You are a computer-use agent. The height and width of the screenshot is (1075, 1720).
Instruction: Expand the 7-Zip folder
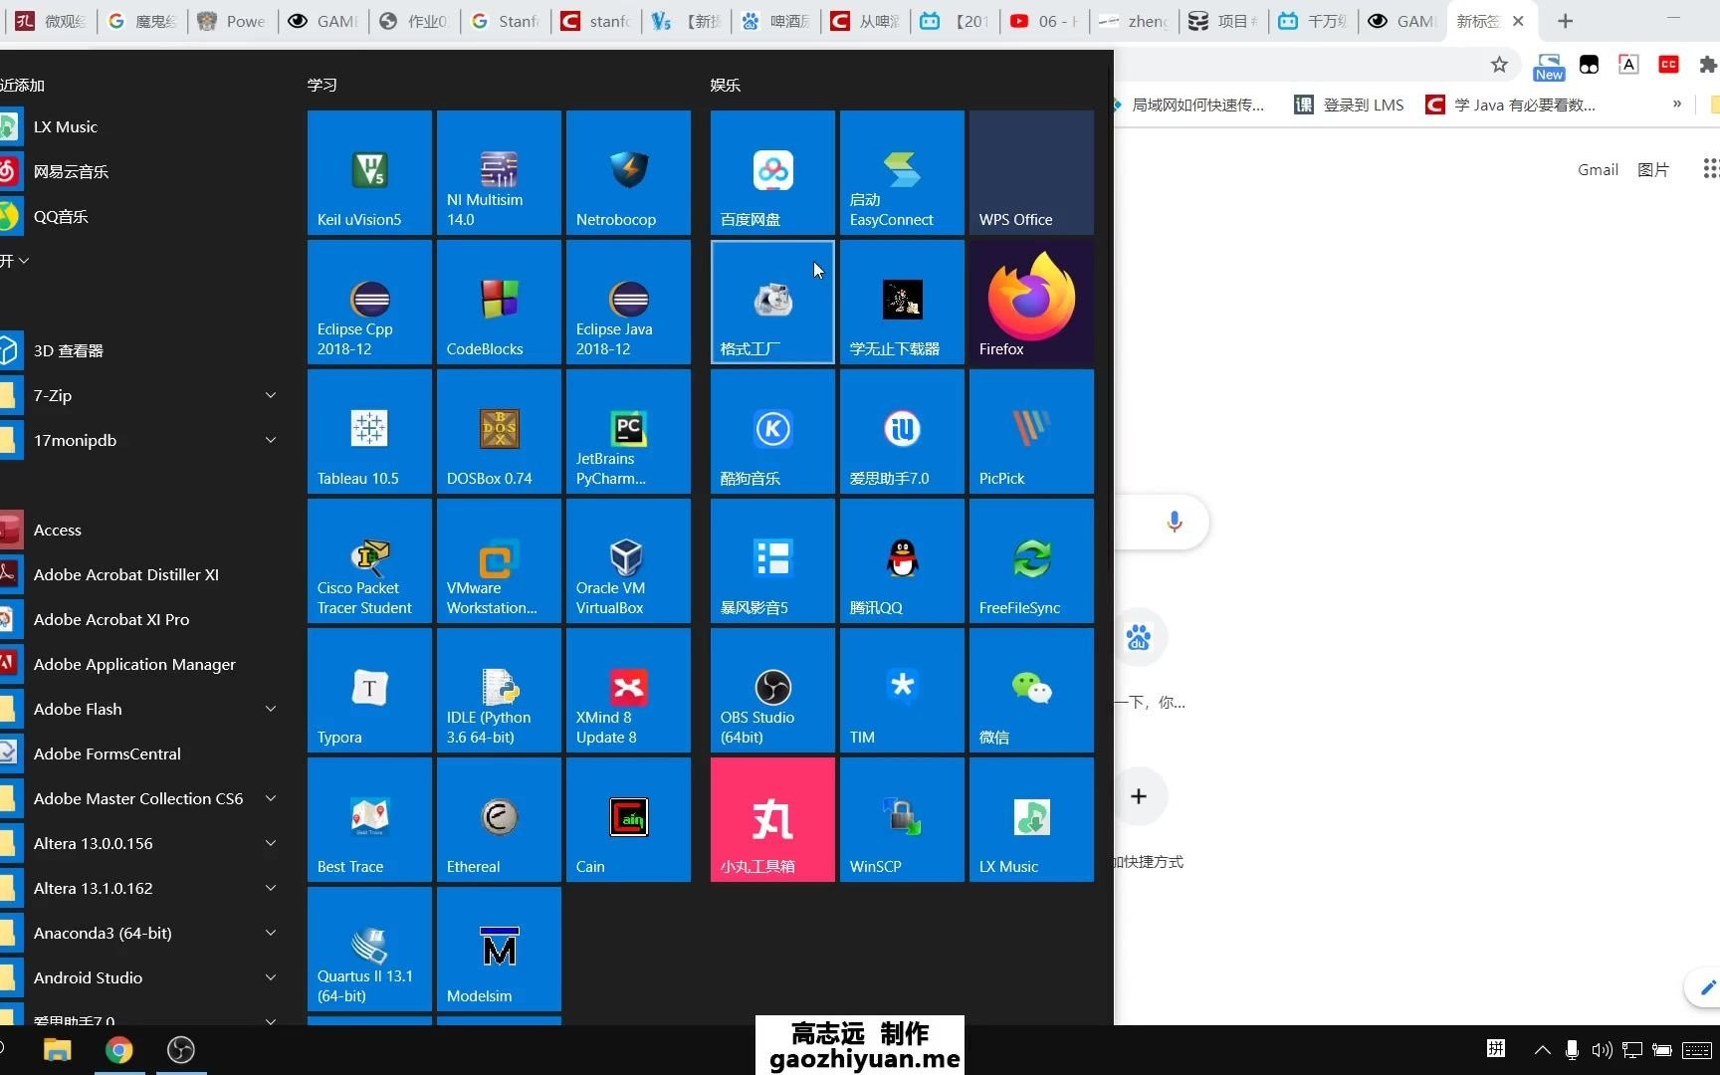coord(144,395)
